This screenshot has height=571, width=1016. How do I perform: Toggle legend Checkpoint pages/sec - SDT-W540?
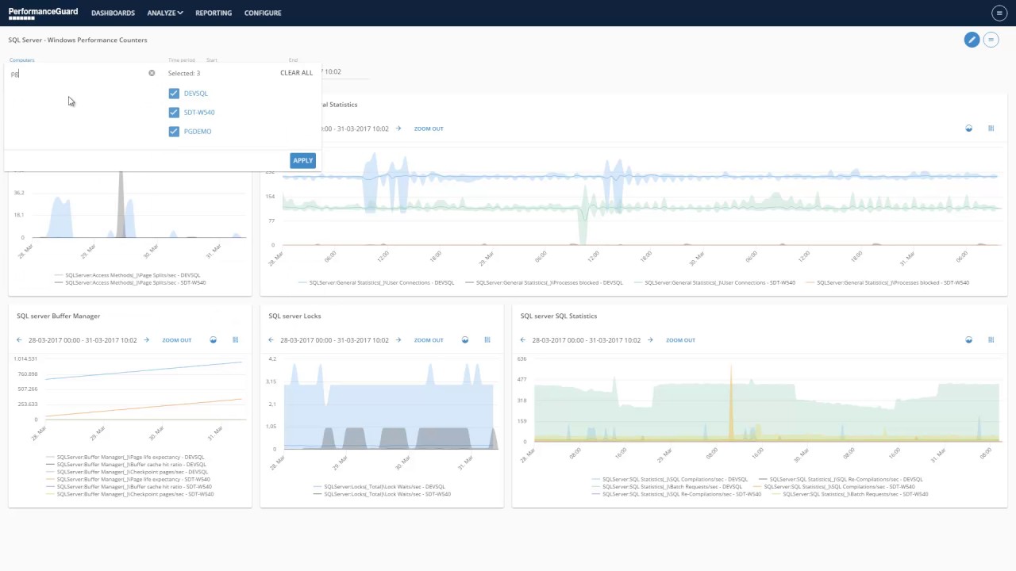(x=130, y=494)
